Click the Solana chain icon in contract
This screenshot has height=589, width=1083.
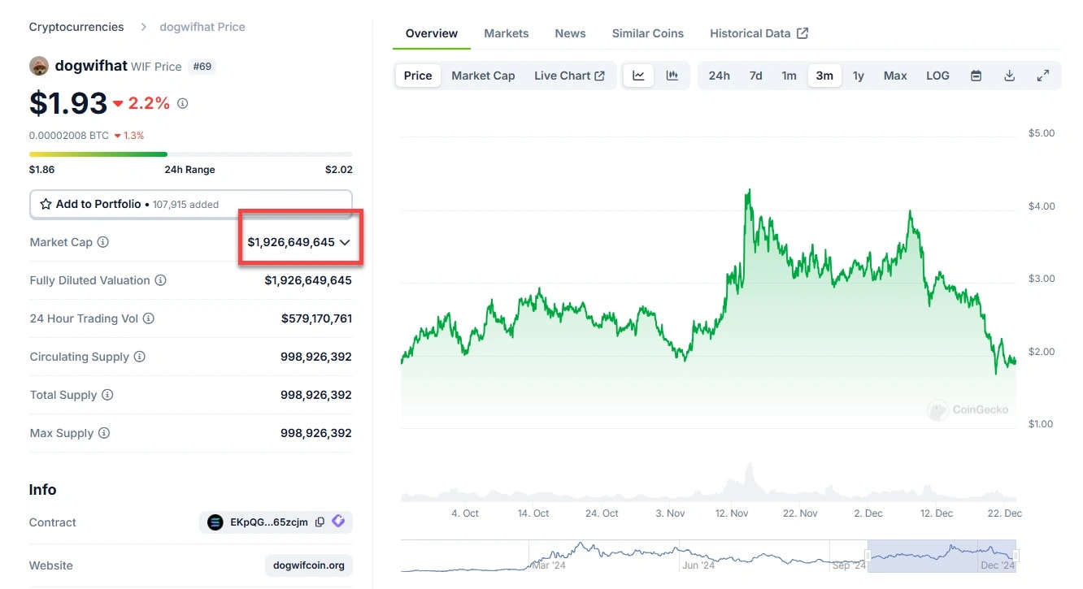[215, 522]
